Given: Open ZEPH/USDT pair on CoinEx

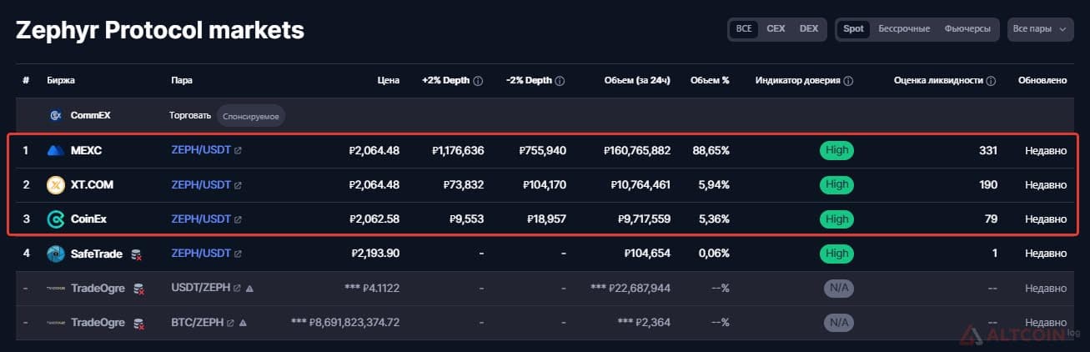Looking at the screenshot, I should click(x=201, y=219).
